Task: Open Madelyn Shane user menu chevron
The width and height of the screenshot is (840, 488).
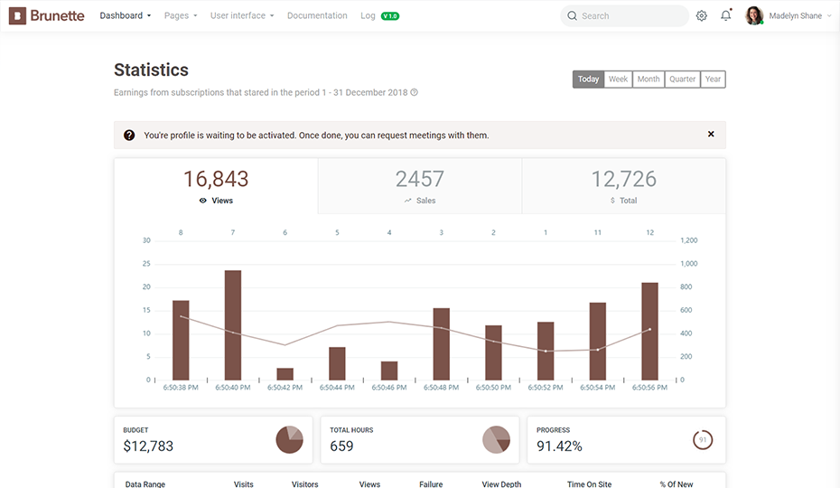Action: [829, 16]
